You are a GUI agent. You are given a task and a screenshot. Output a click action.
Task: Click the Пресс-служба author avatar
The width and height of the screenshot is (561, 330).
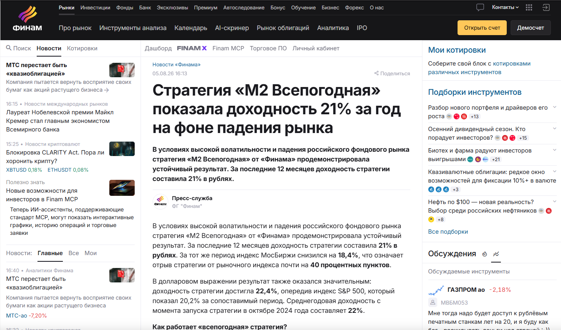160,202
